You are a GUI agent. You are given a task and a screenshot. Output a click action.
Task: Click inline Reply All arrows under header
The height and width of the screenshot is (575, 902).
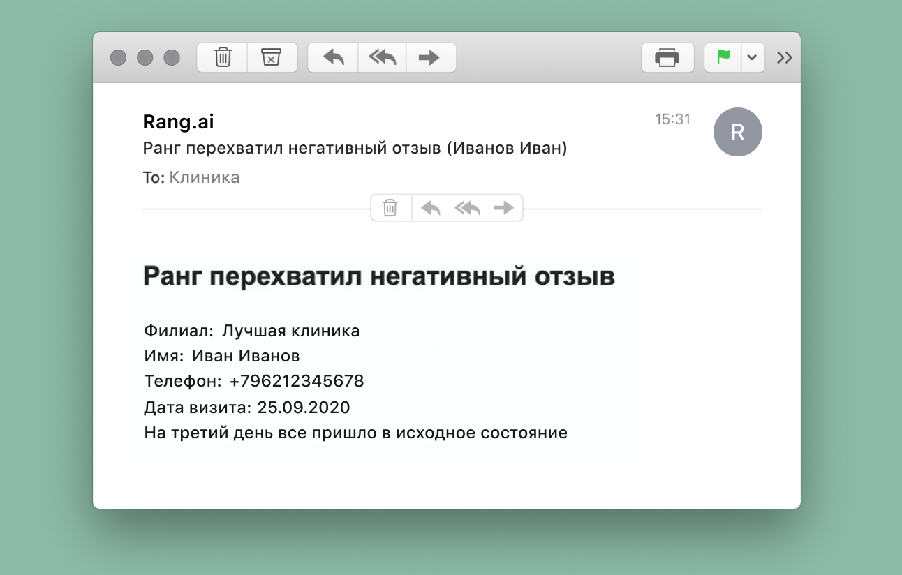coord(468,208)
